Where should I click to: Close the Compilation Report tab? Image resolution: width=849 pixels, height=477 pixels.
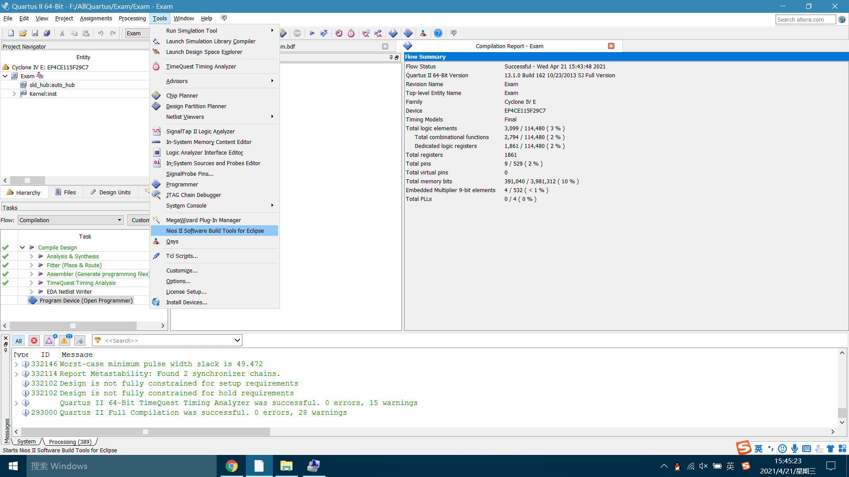tap(611, 46)
